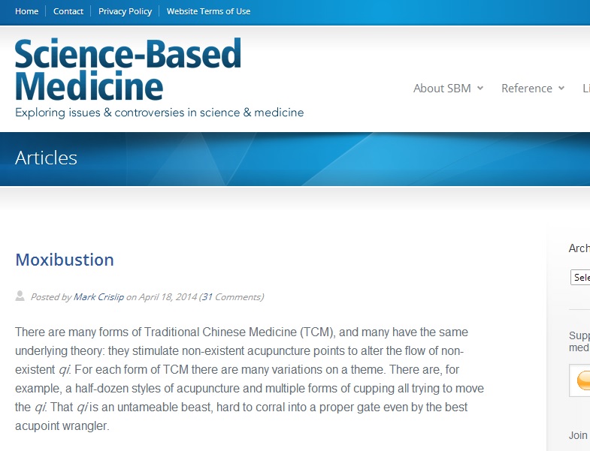Screen dimensions: 590x451
Task: Open the About SBM menu
Action: pos(442,89)
